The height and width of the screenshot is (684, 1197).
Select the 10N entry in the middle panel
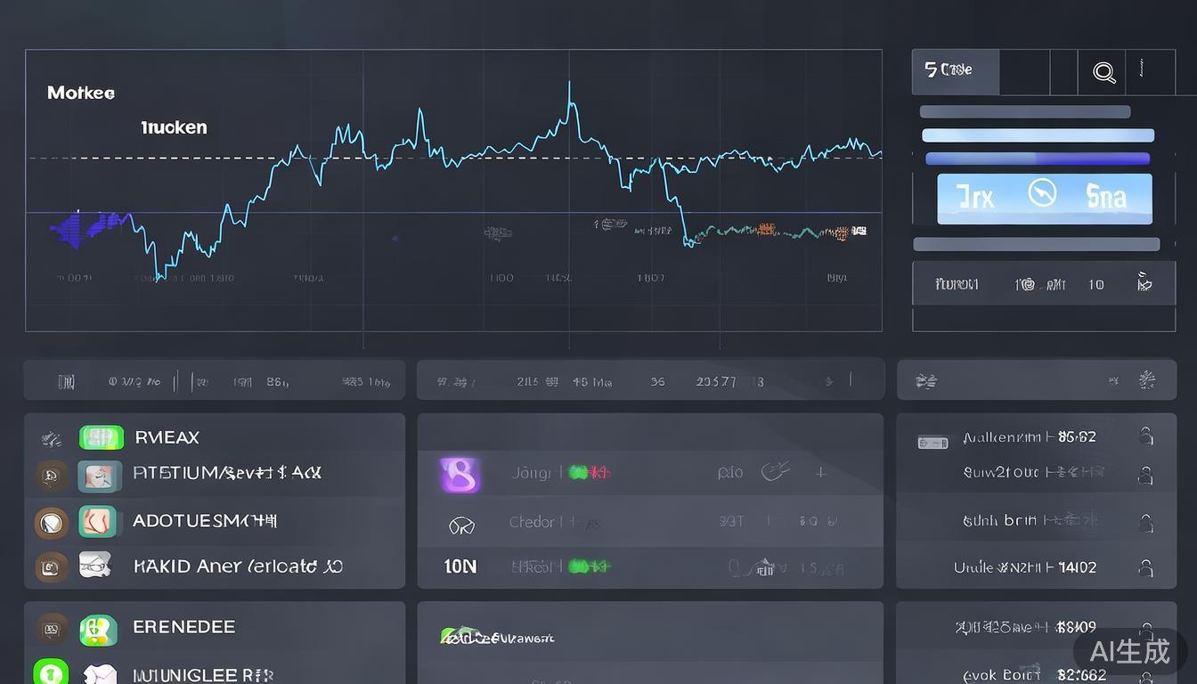click(460, 566)
